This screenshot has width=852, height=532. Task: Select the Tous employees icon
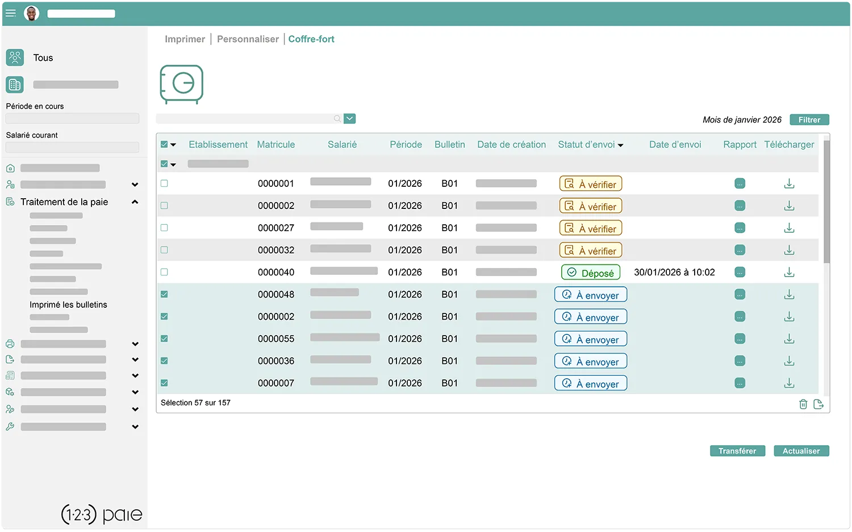(x=15, y=57)
